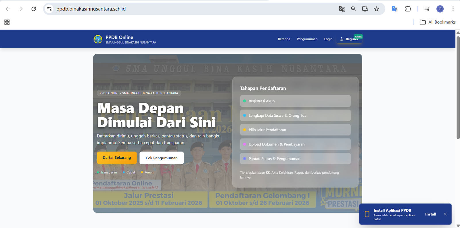The height and width of the screenshot is (228, 460).
Task: Bookmark this page with the star icon
Action: (377, 9)
